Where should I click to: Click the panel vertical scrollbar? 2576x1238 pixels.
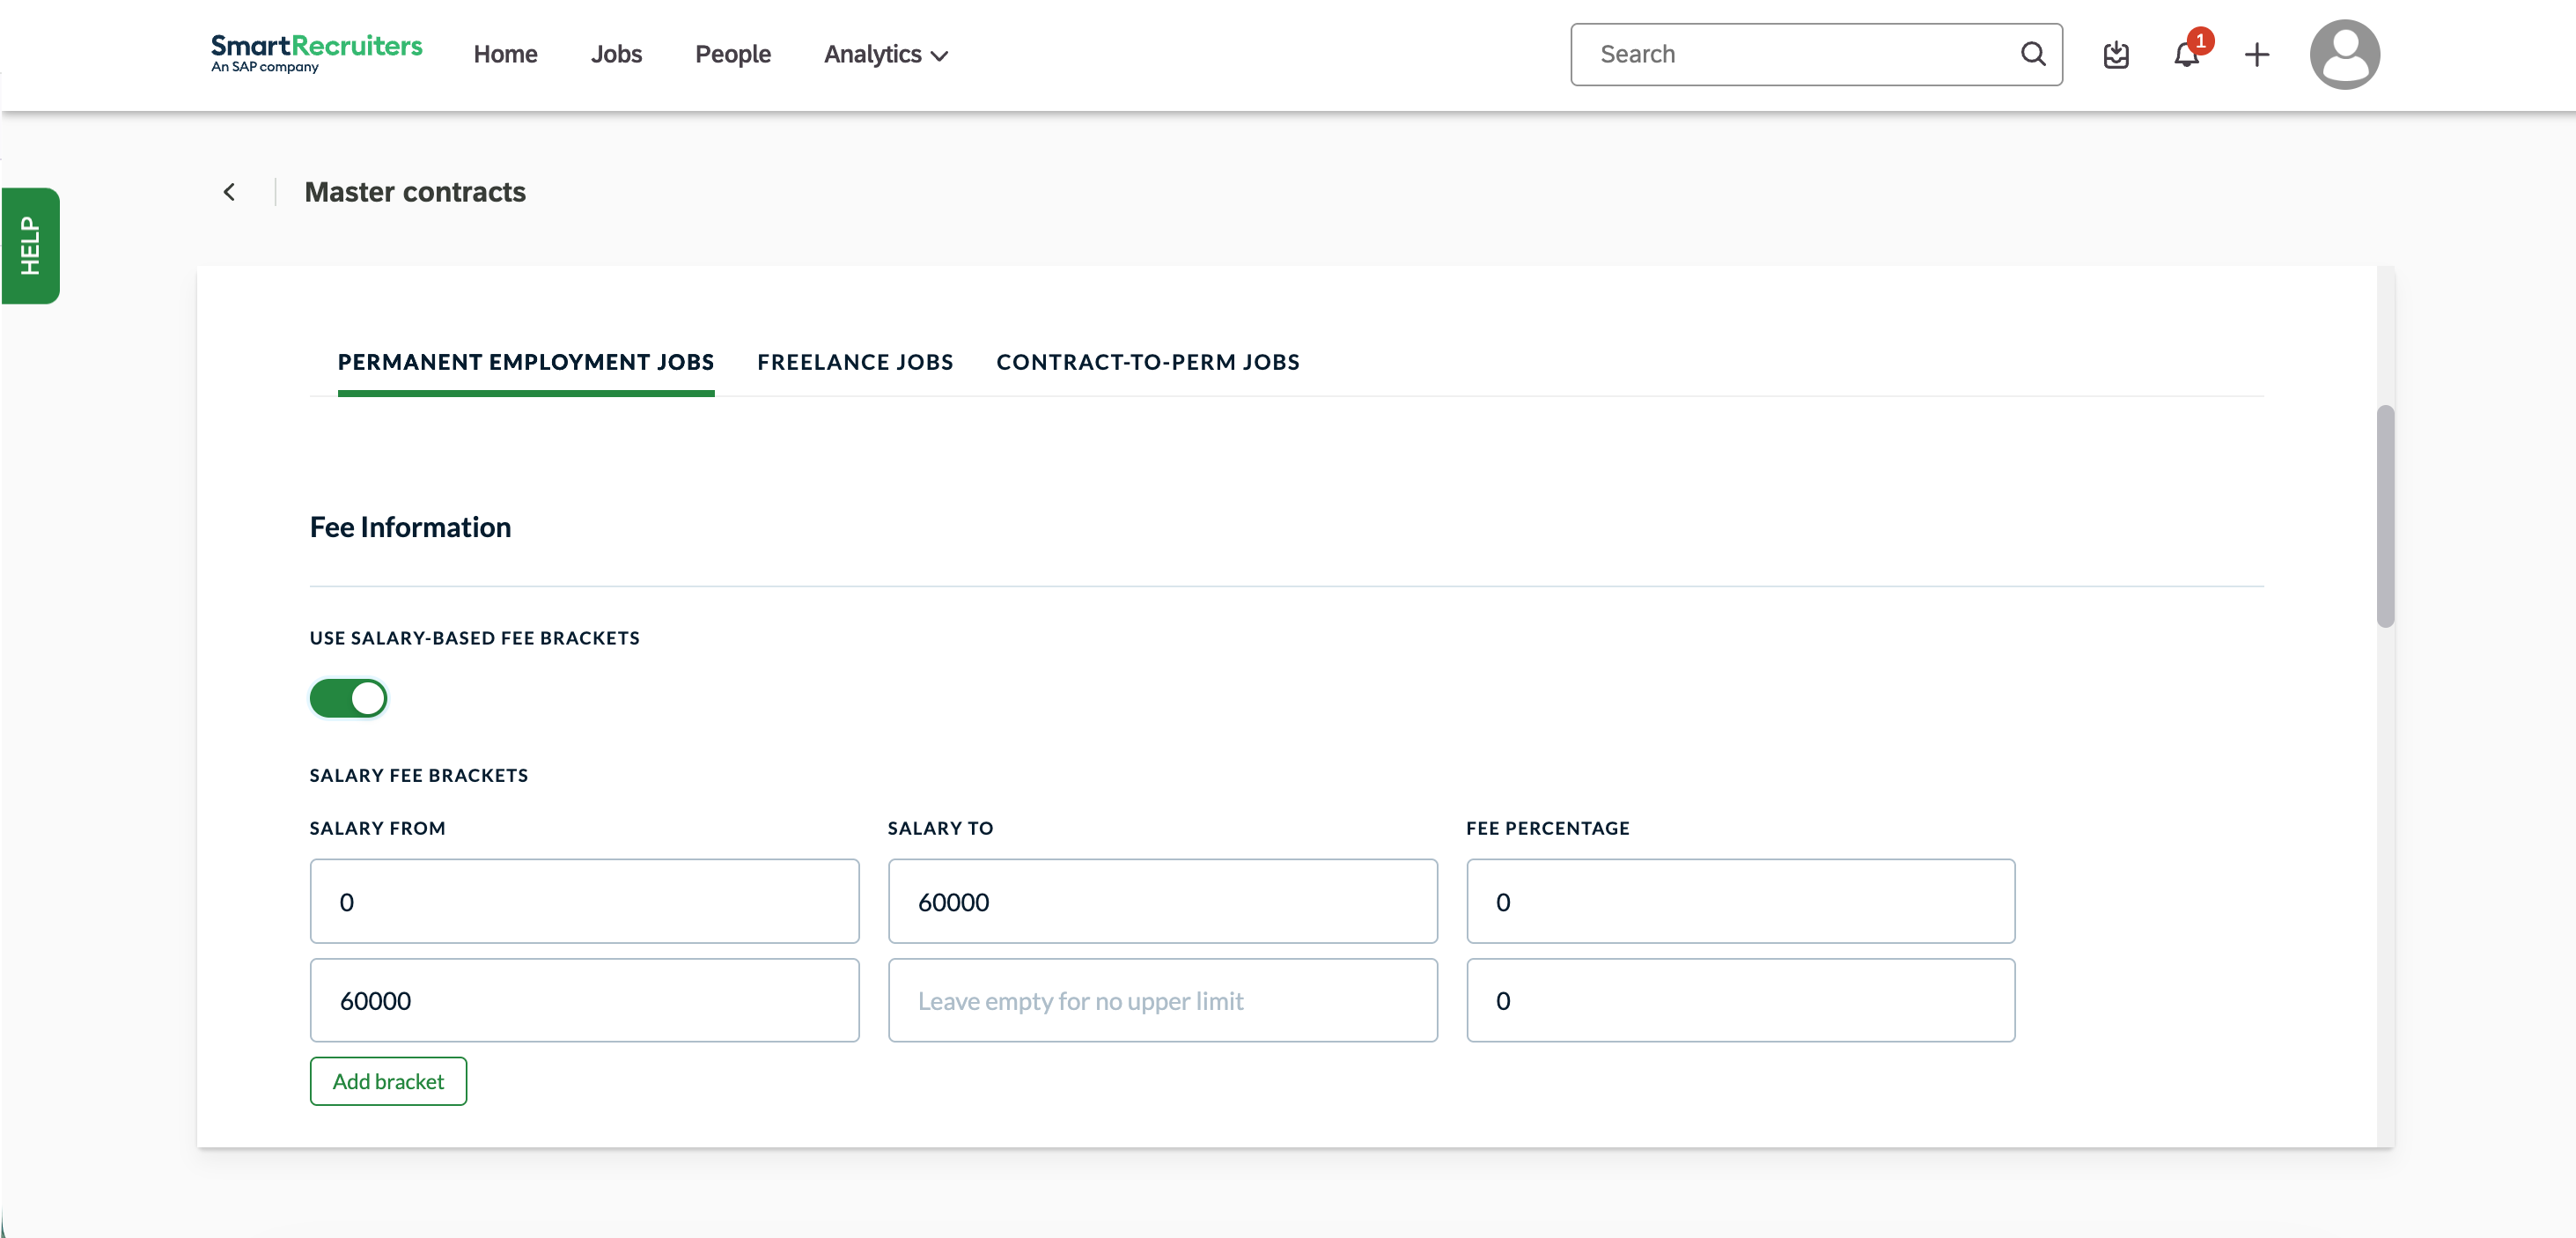click(x=2386, y=516)
